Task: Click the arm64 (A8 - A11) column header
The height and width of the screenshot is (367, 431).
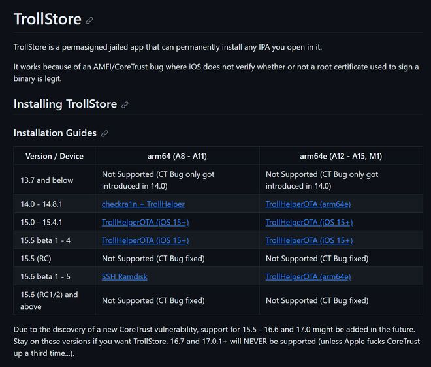Action: tap(177, 156)
